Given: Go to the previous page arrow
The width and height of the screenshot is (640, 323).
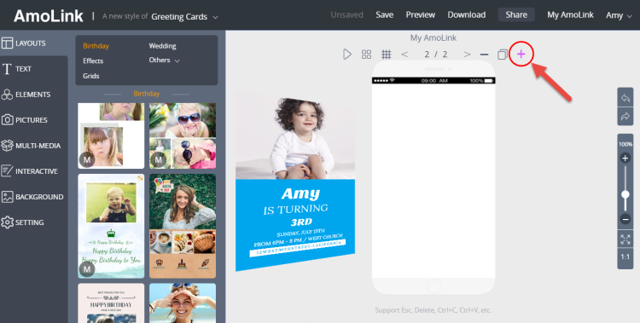Looking at the screenshot, I should (x=404, y=55).
